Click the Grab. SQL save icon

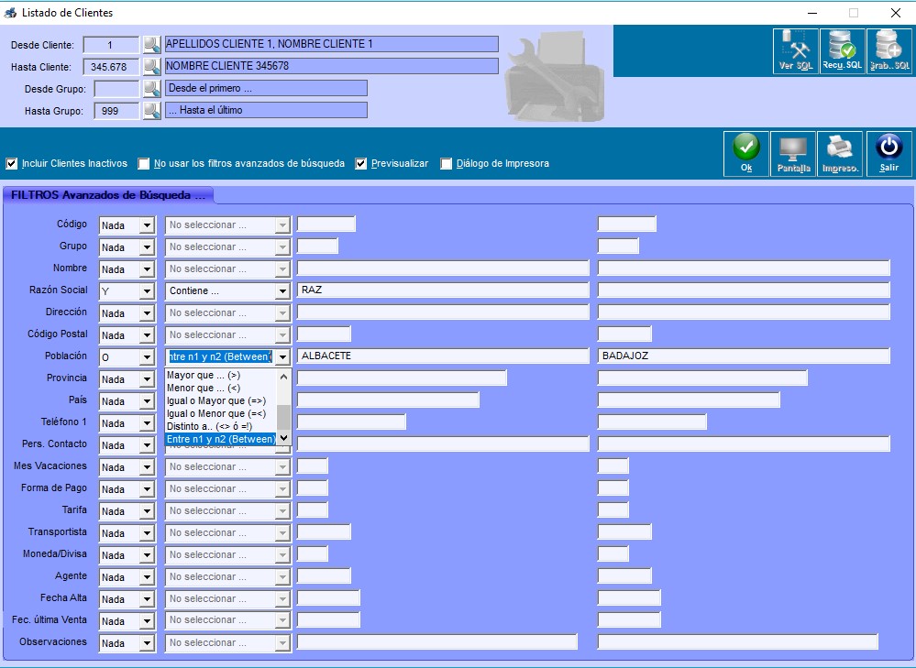pyautogui.click(x=889, y=51)
